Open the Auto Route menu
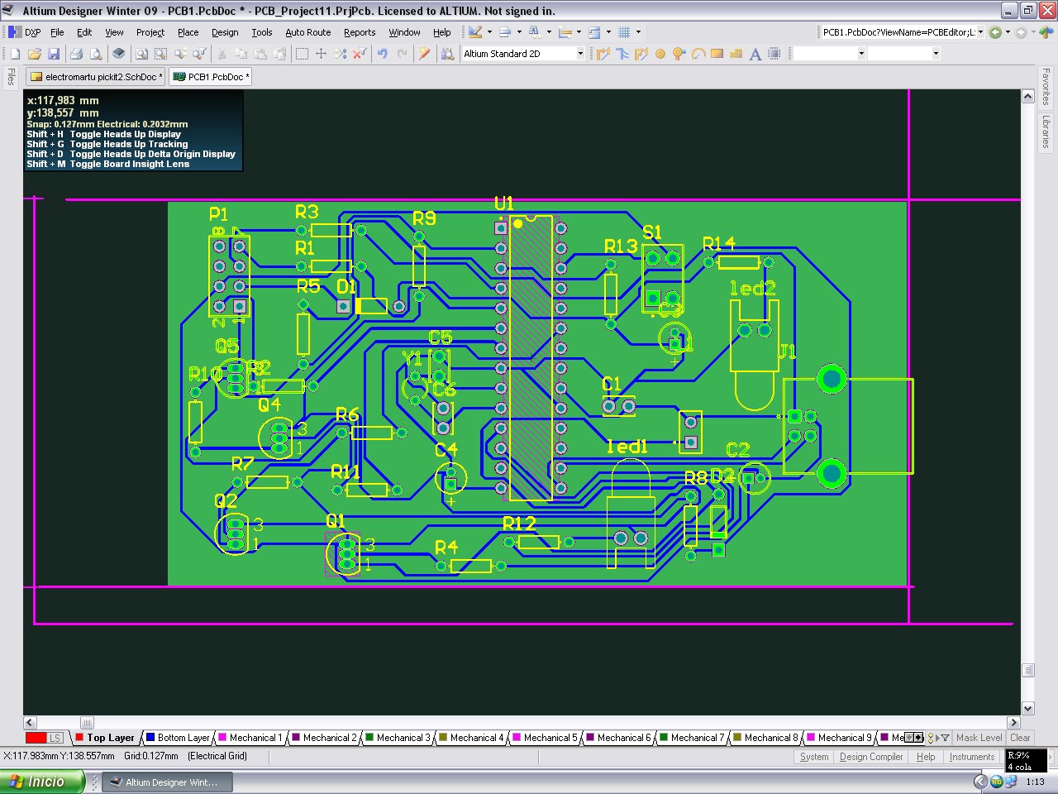Screen dimensions: 1058x794 (308, 32)
